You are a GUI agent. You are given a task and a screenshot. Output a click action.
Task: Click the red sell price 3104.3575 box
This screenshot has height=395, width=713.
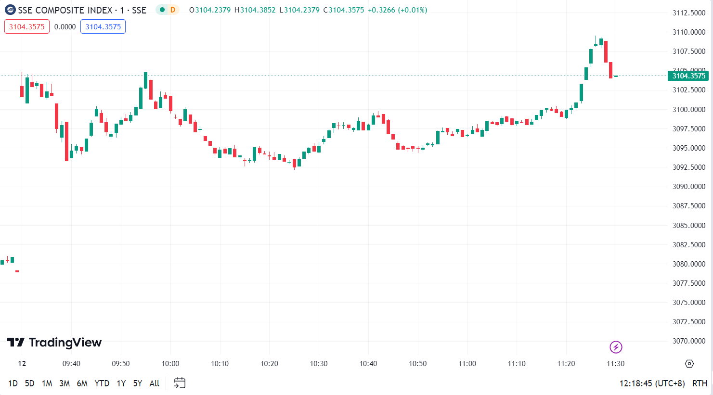point(27,27)
